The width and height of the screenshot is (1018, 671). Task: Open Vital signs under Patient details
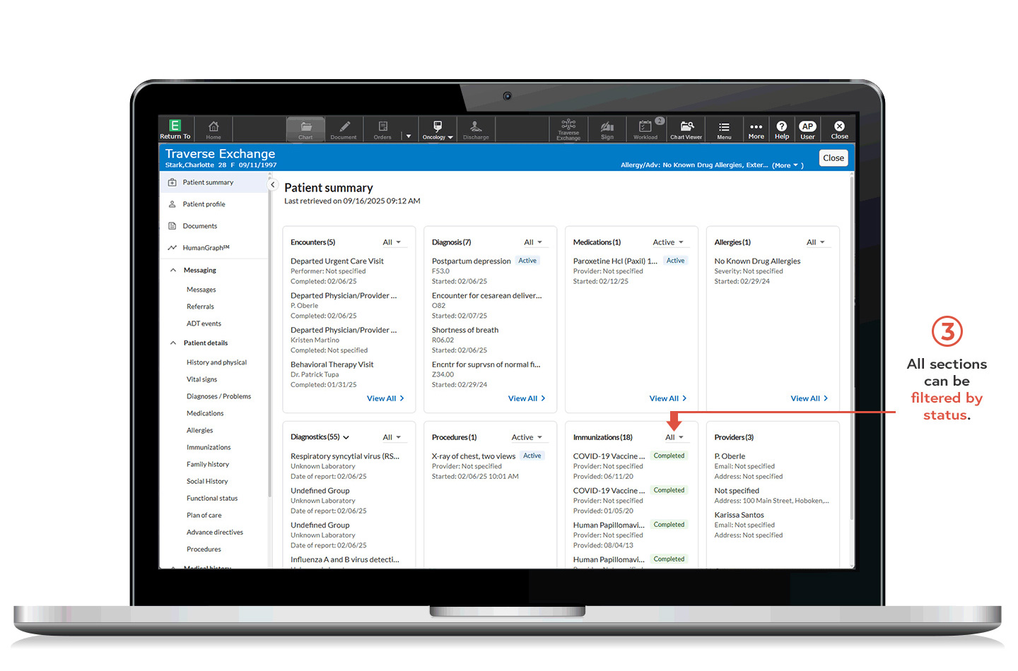tap(201, 379)
